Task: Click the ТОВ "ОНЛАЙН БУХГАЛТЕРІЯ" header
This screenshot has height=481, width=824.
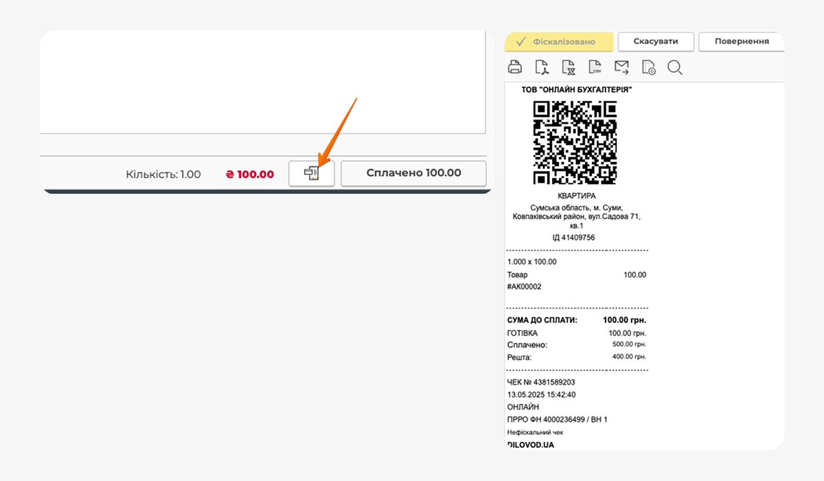Action: click(x=577, y=90)
